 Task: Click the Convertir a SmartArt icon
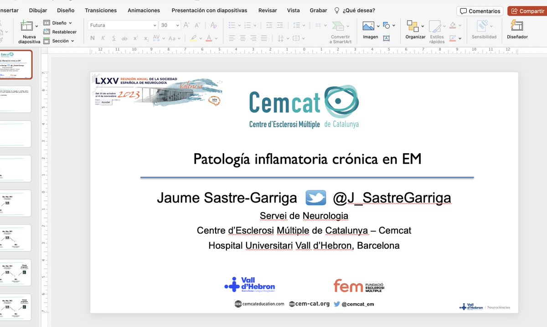pos(338,26)
